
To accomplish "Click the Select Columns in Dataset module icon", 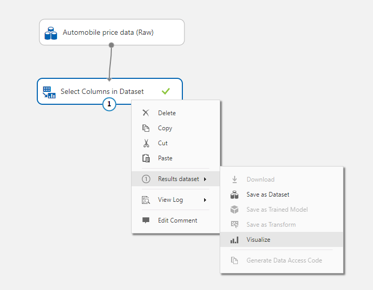I will tap(49, 92).
